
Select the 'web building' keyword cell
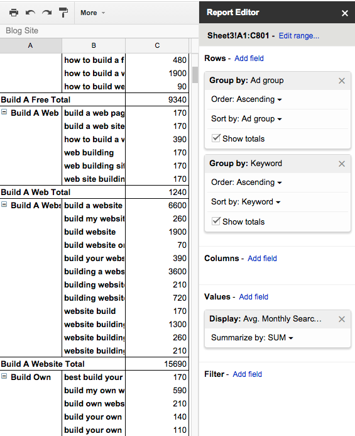click(x=94, y=153)
